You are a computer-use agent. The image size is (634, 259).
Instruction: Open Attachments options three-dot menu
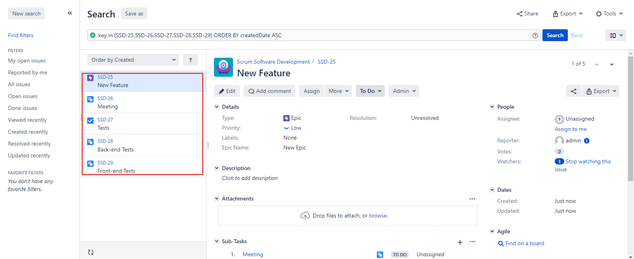pos(472,199)
